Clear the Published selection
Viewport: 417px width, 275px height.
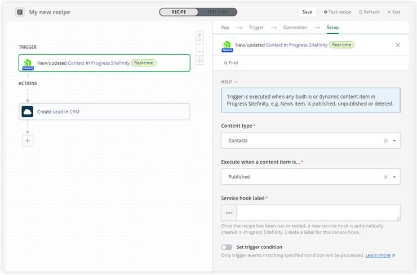tap(386, 177)
